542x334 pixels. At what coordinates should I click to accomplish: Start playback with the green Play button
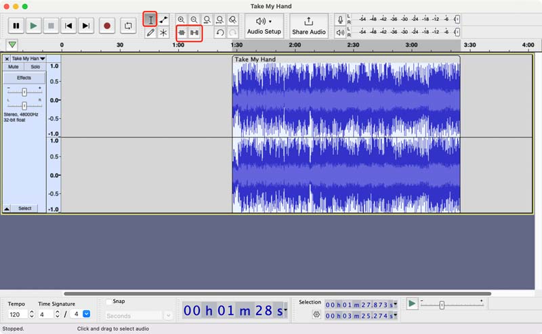click(x=33, y=26)
